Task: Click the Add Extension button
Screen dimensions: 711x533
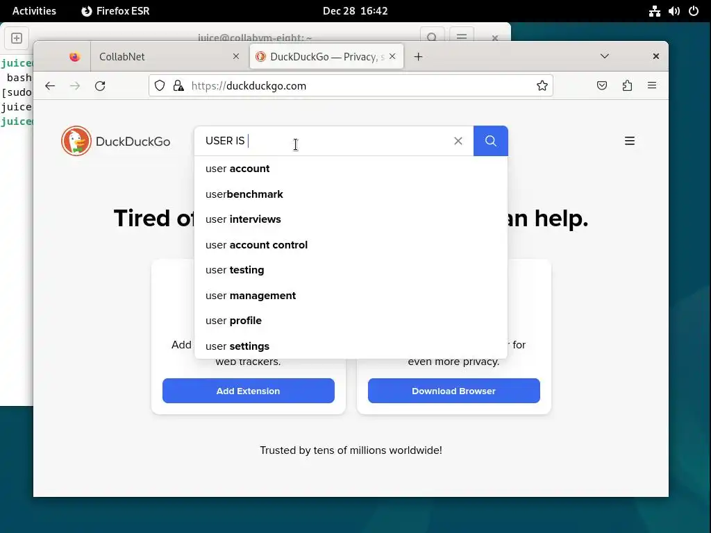Action: pos(249,391)
